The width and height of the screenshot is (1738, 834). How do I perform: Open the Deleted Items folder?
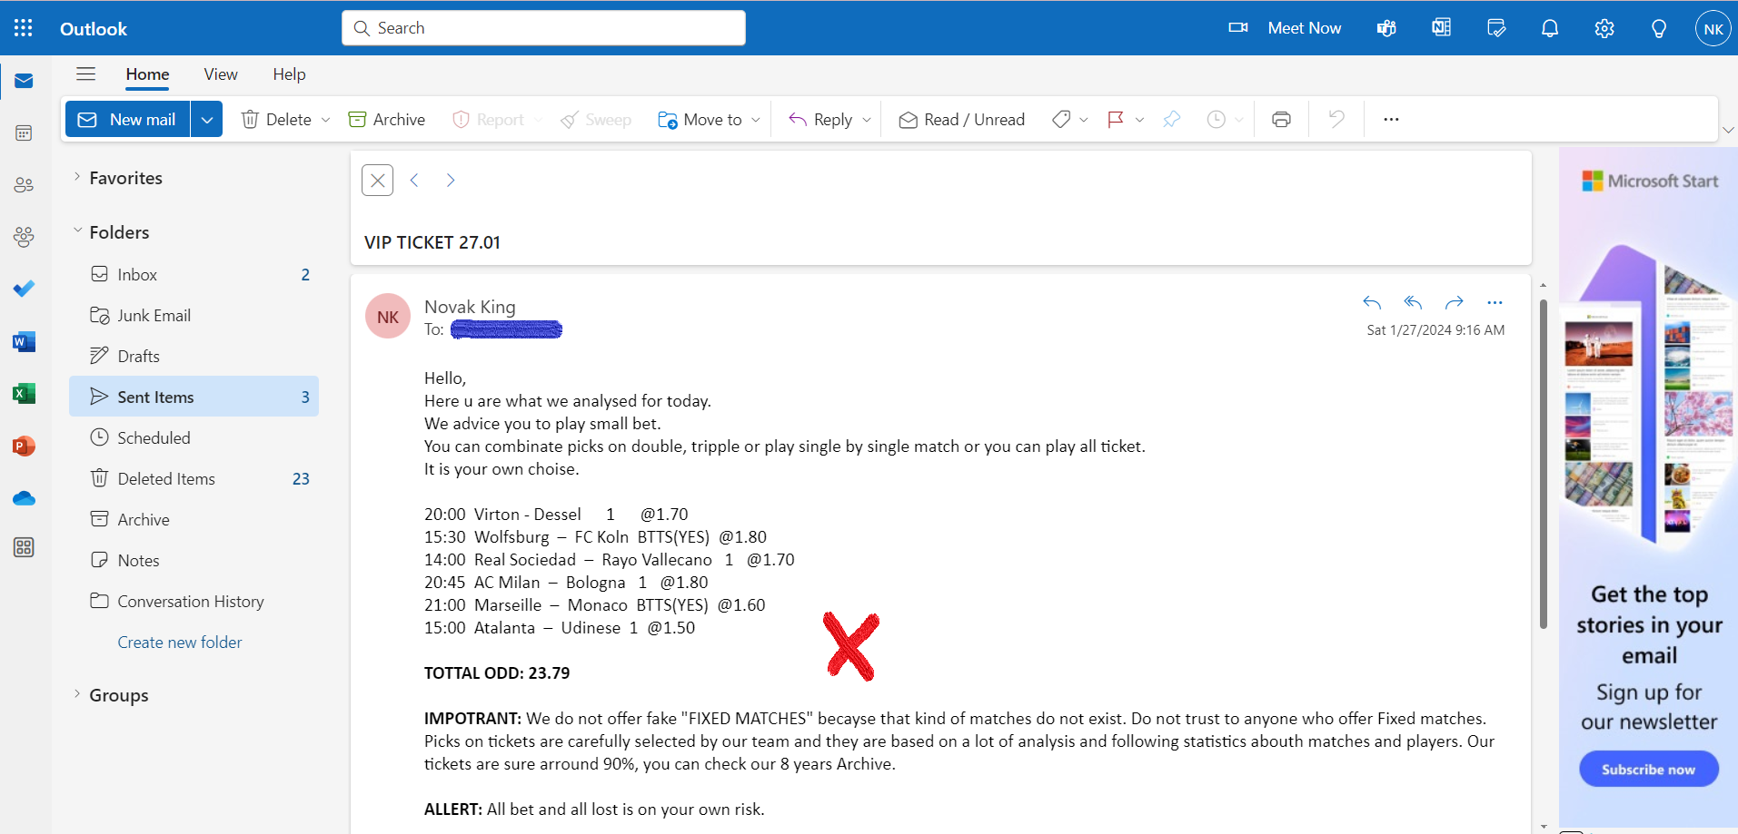(x=194, y=478)
